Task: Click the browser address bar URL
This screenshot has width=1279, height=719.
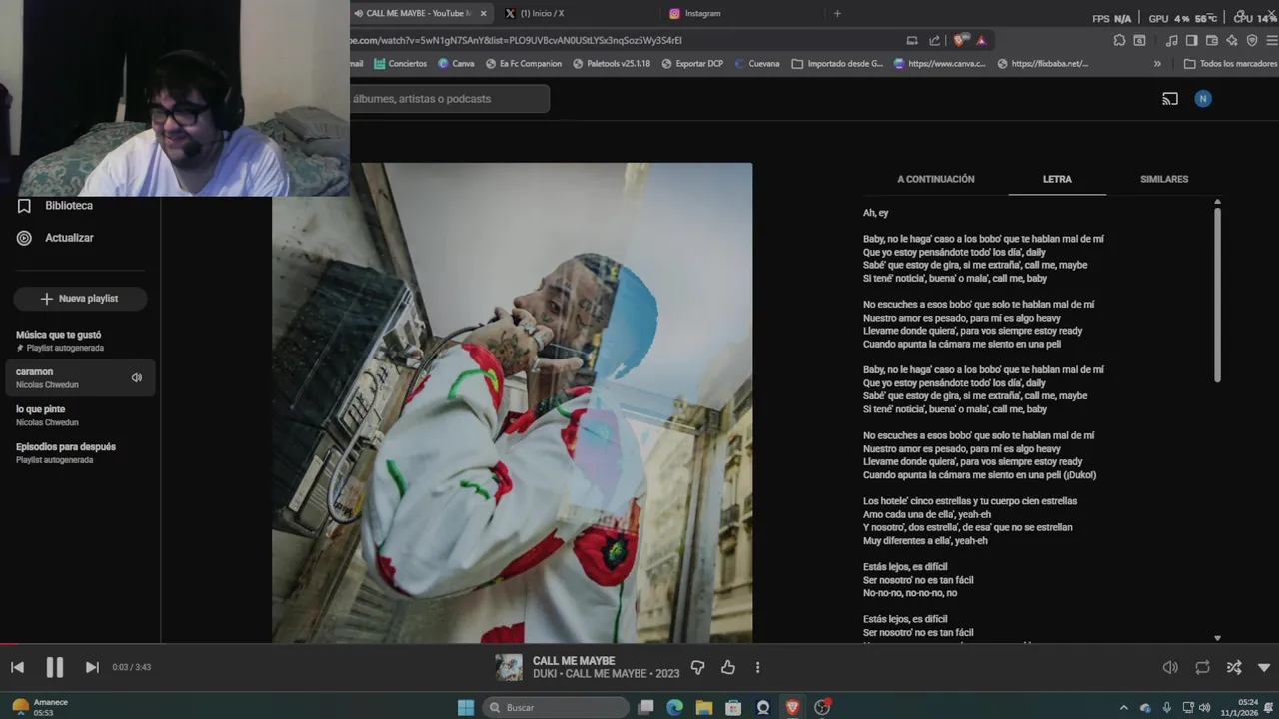Action: point(515,40)
